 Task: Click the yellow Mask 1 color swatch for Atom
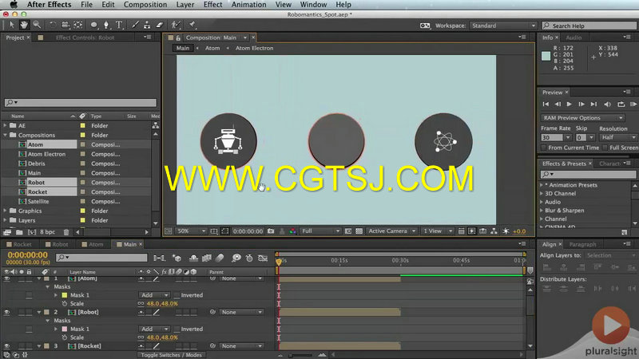65,295
